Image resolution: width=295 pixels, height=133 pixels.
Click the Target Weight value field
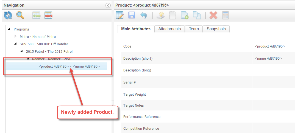[x=273, y=94]
